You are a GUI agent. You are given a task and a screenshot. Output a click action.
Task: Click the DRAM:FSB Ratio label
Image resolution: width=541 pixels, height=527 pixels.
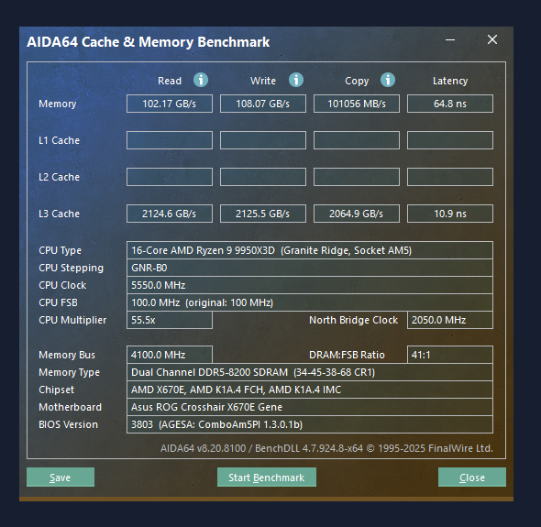pos(347,355)
